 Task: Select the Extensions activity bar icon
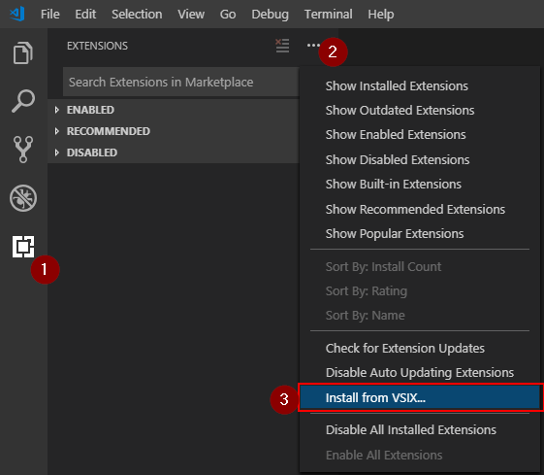point(23,247)
